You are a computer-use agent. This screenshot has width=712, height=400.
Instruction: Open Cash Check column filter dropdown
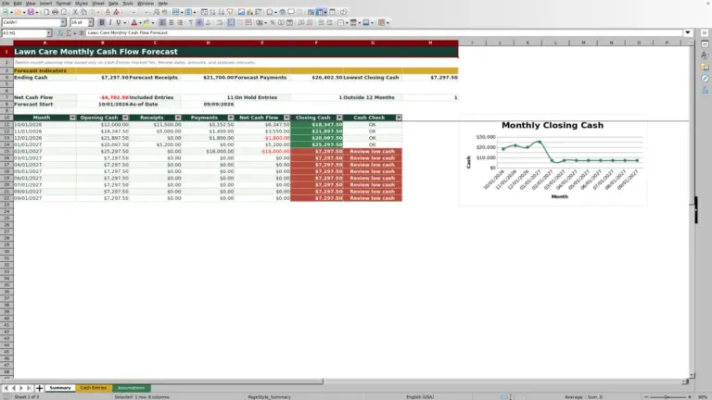399,118
